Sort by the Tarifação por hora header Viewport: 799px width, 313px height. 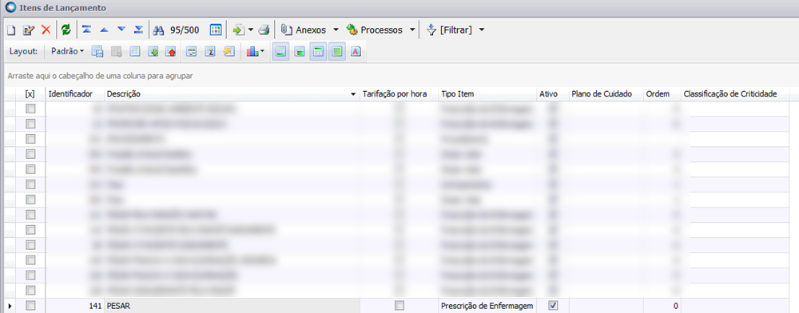click(x=399, y=94)
